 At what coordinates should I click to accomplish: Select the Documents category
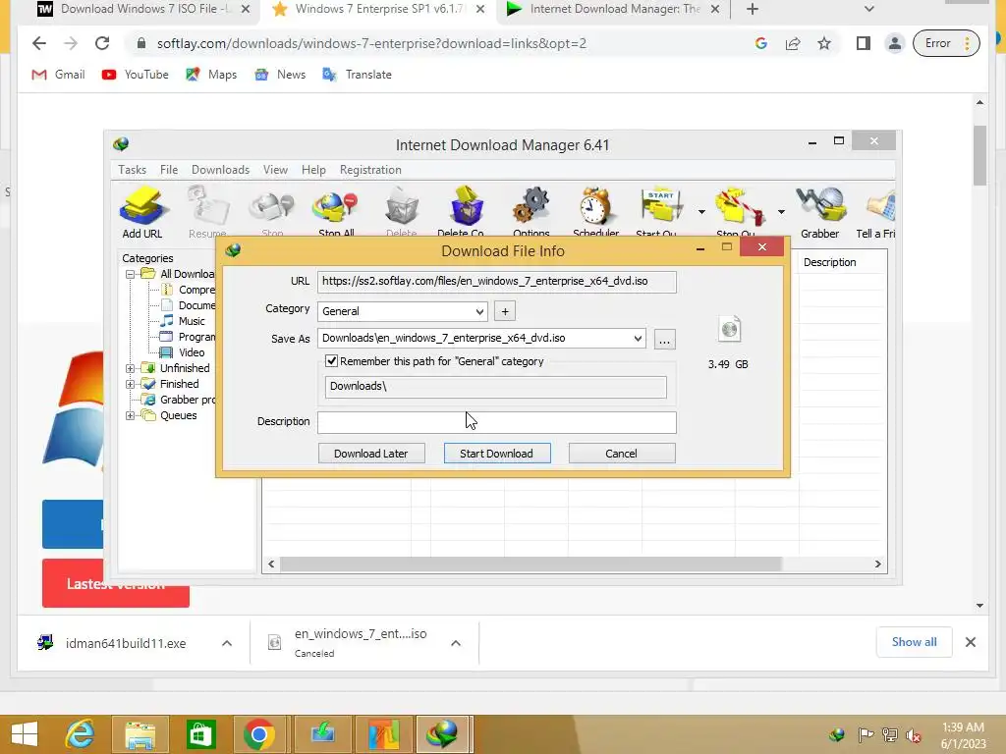(196, 306)
